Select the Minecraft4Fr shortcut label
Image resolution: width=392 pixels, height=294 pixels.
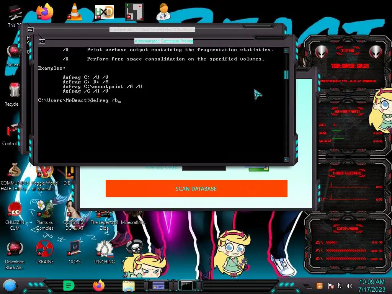click(134, 222)
